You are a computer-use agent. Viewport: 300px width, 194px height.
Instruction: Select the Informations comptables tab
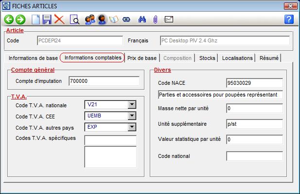point(93,58)
